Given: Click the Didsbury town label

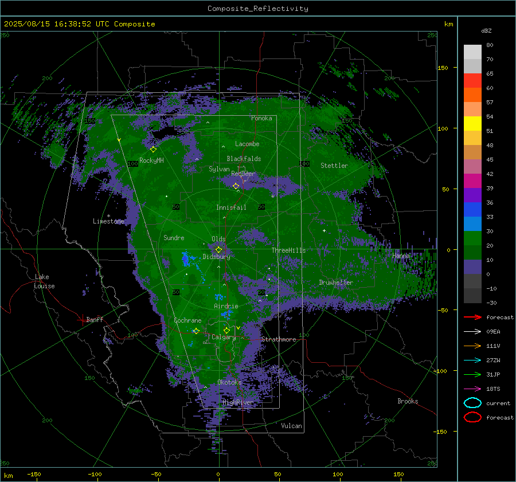Looking at the screenshot, I should [x=216, y=257].
